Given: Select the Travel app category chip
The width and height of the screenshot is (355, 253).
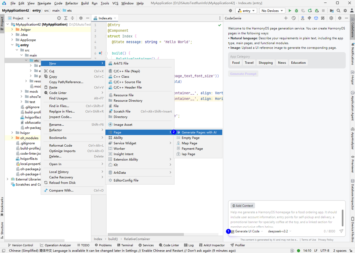Looking at the screenshot, I should tap(249, 63).
